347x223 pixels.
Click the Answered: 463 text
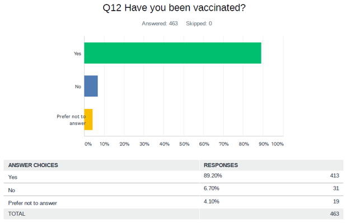(160, 23)
